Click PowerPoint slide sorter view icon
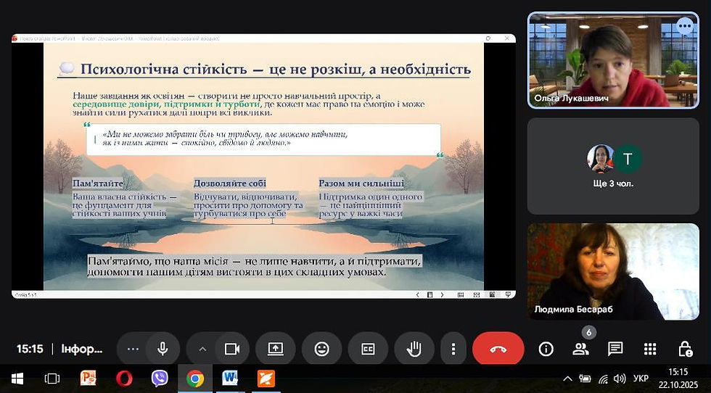Screen dimensions: 711x393 tap(476, 294)
